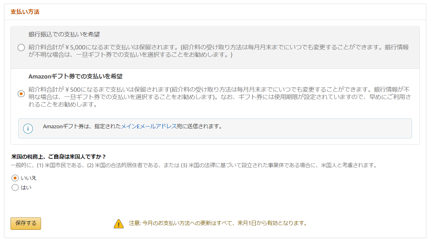This screenshot has width=431, height=244.
Task: Click the yellow warning triangle icon
Action: tap(119, 224)
